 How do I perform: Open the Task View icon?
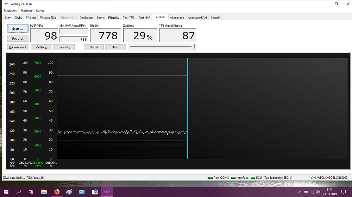coord(31,192)
